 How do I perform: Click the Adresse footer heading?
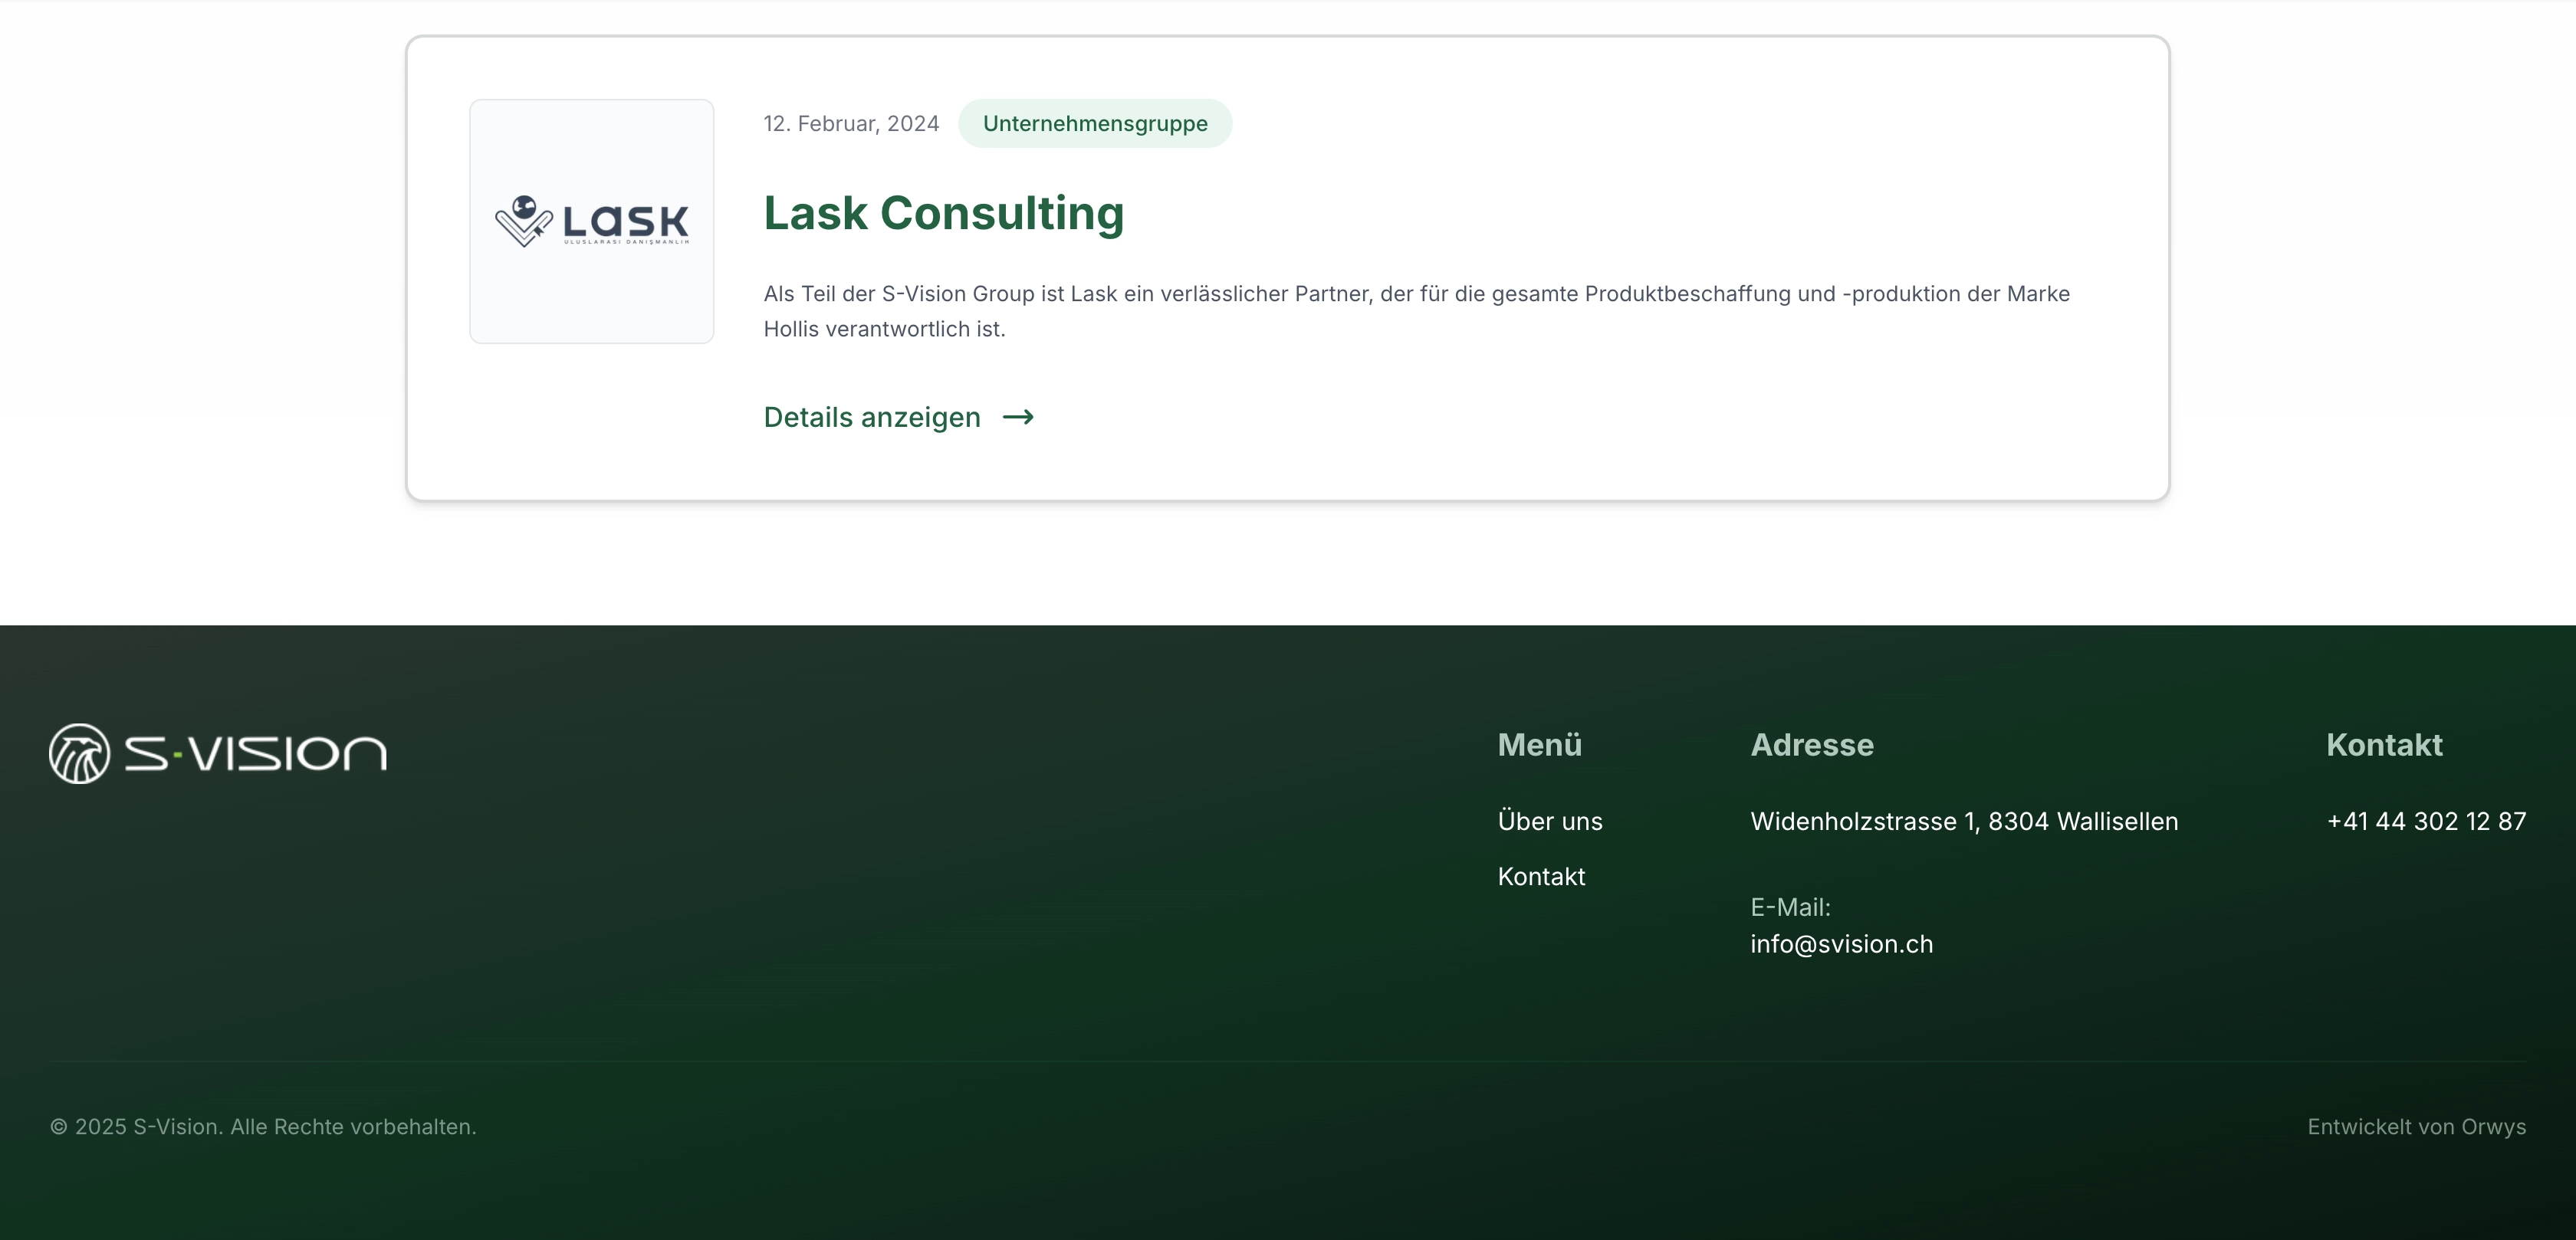(1811, 745)
